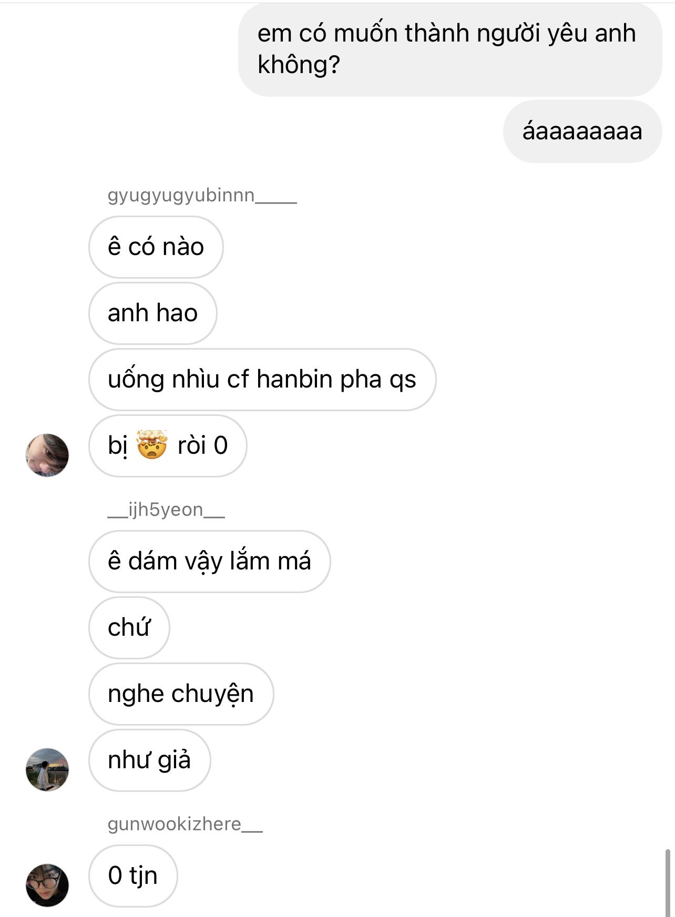This screenshot has width=675, height=917.
Task: Tap the "0 tjn" message bubble
Action: click(x=133, y=876)
